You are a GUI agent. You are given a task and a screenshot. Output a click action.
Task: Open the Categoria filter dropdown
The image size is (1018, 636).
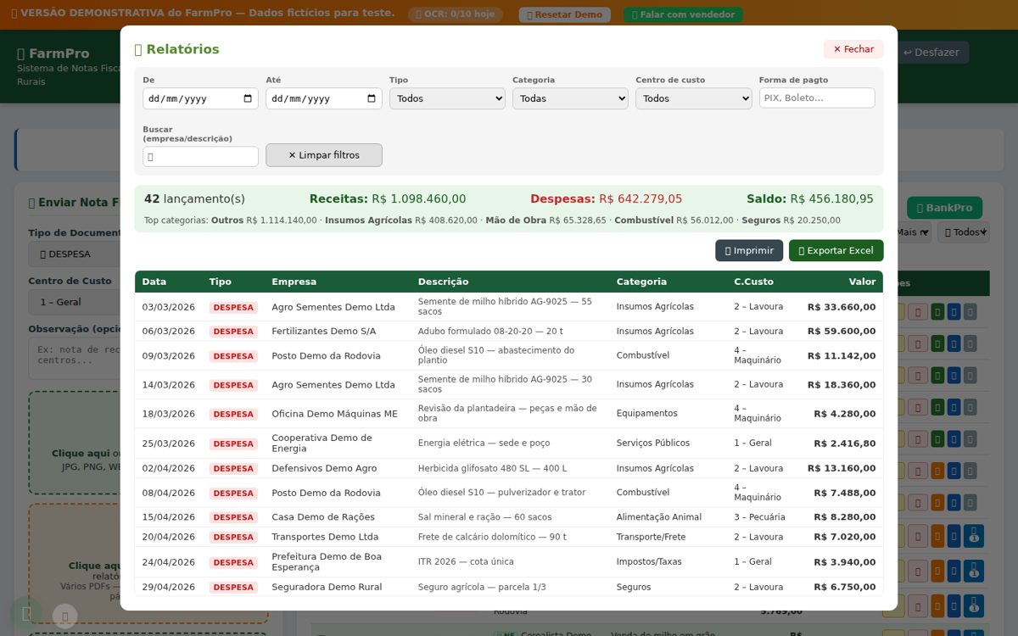click(570, 98)
